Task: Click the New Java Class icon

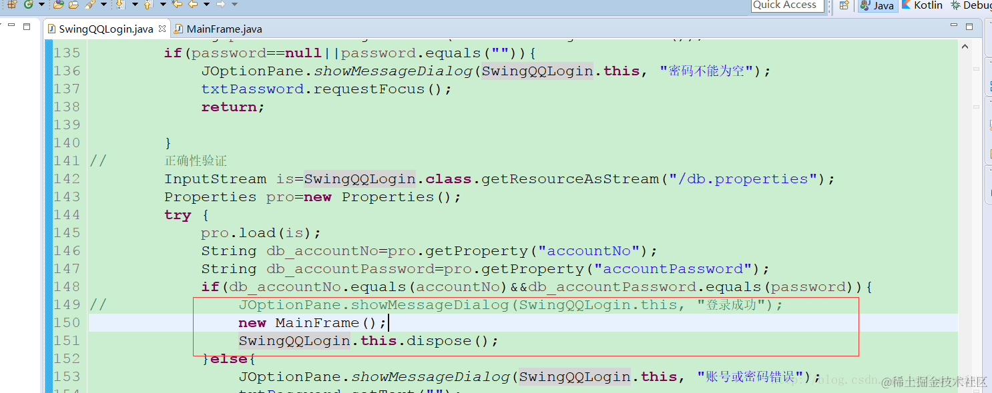Action: [29, 4]
